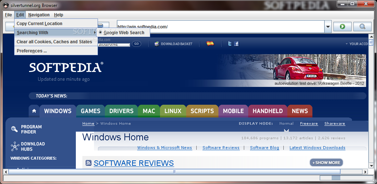
Task: Open the Navigation menu
Action: pos(39,15)
